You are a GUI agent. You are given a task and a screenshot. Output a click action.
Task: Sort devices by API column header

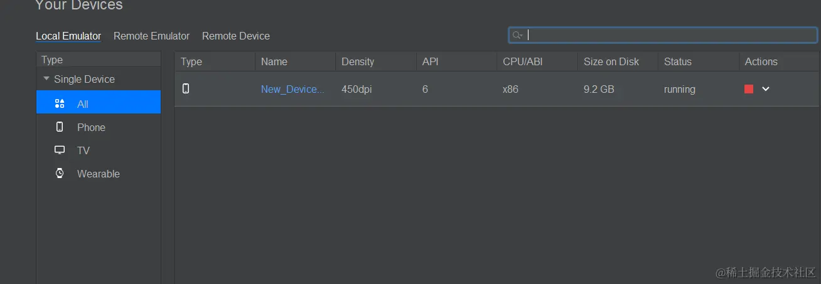(x=431, y=61)
